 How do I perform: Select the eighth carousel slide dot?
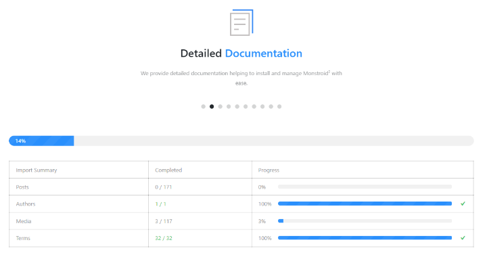pos(262,106)
